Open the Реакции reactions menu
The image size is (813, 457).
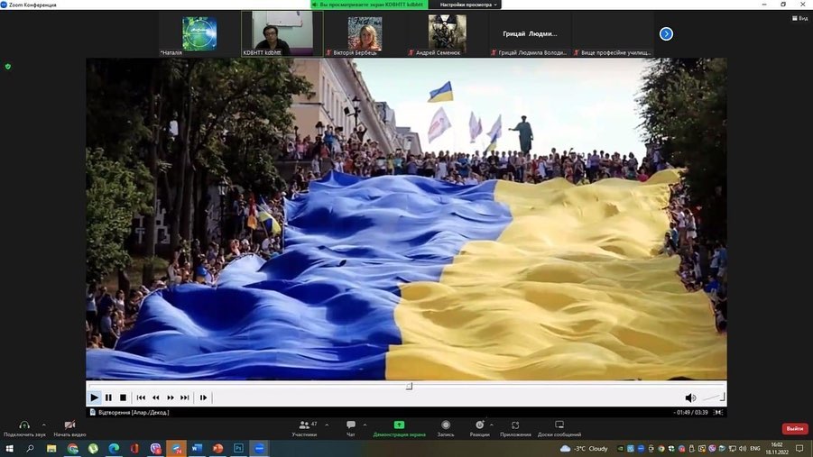coord(480,428)
